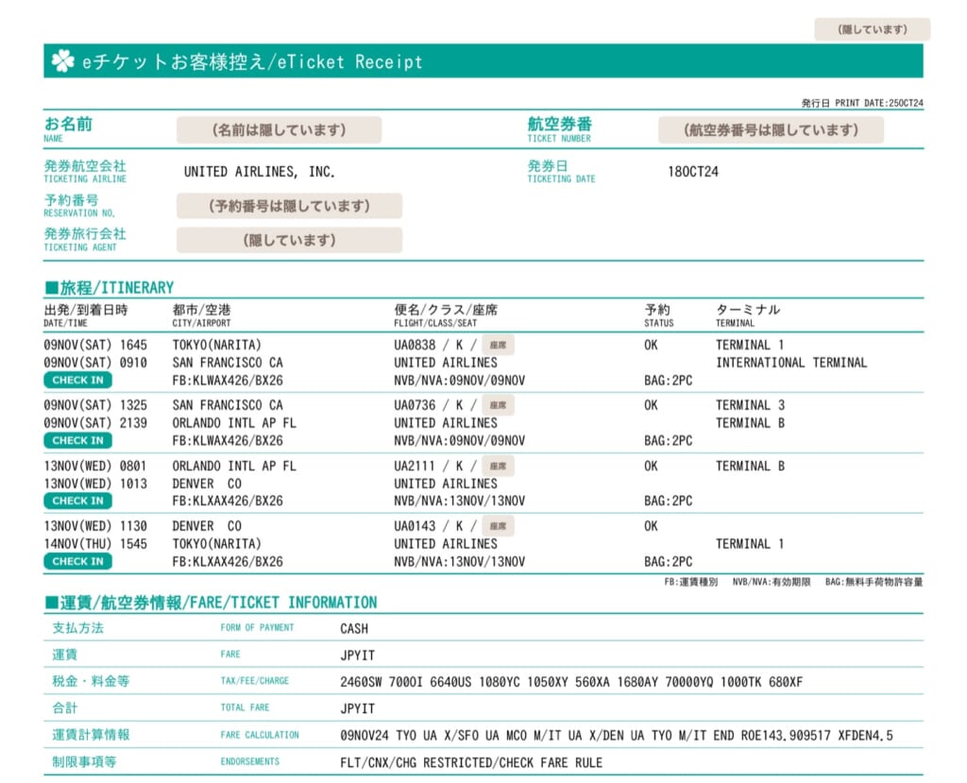Select the flight number 'UA0838'
This screenshot has width=967, height=783.
point(415,345)
